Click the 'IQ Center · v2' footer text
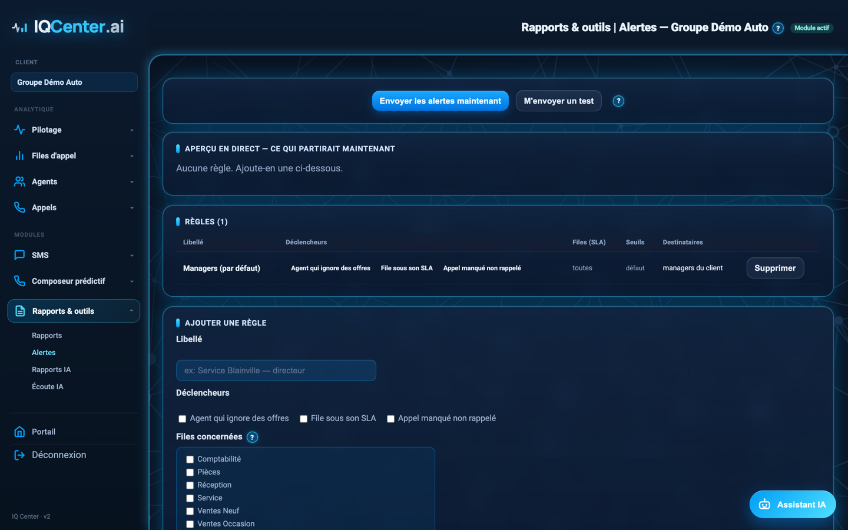The image size is (848, 530). click(x=31, y=516)
